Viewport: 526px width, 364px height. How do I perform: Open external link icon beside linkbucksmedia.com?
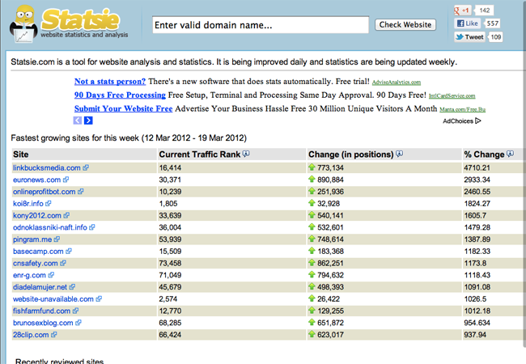coord(86,168)
